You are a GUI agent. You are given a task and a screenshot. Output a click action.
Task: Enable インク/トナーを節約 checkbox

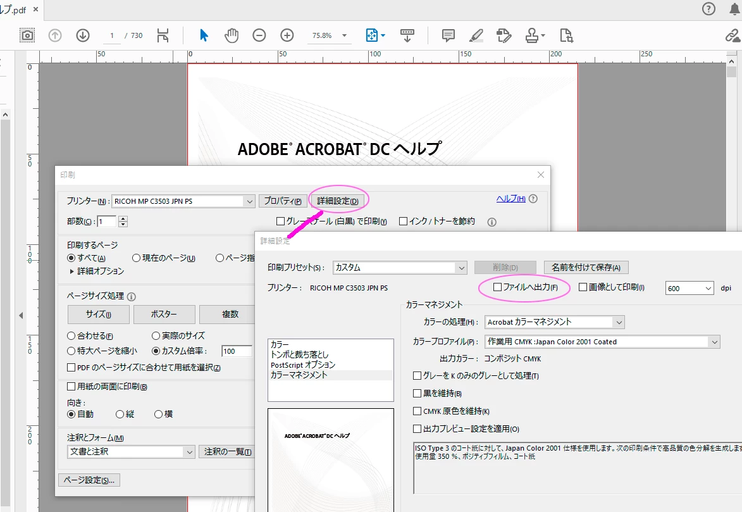pos(403,221)
